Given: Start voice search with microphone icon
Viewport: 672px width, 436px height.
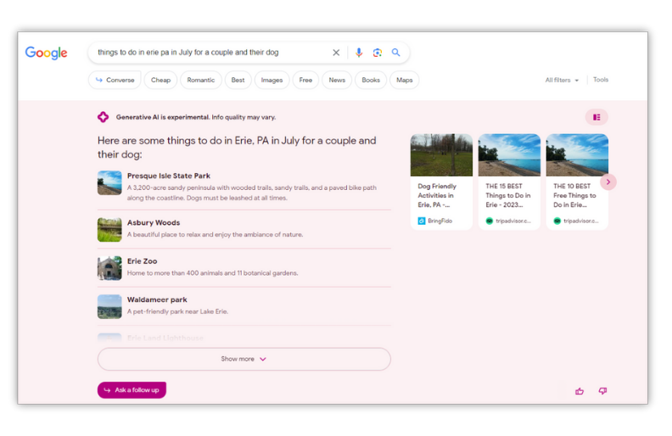Looking at the screenshot, I should 359,53.
